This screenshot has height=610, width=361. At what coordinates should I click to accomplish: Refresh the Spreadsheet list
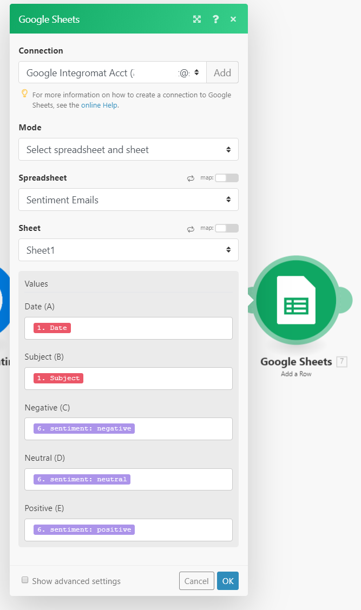pyautogui.click(x=191, y=178)
